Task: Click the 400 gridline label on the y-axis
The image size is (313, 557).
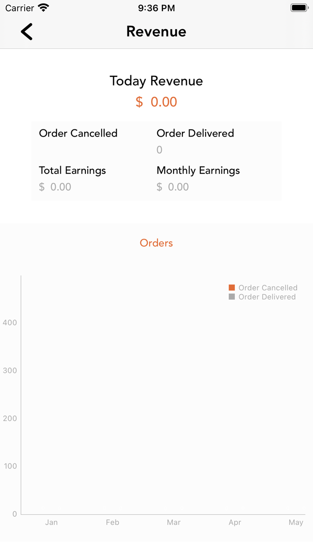Action: coord(10,322)
